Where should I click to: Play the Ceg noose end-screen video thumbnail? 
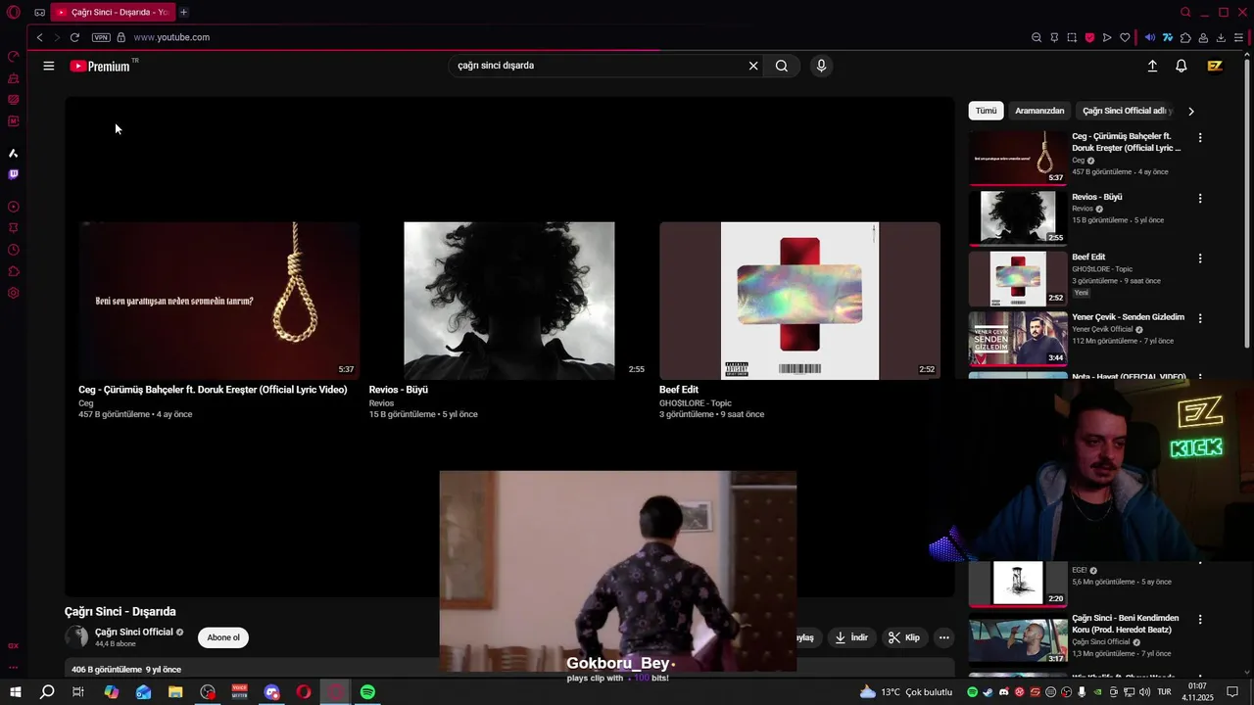pyautogui.click(x=218, y=300)
